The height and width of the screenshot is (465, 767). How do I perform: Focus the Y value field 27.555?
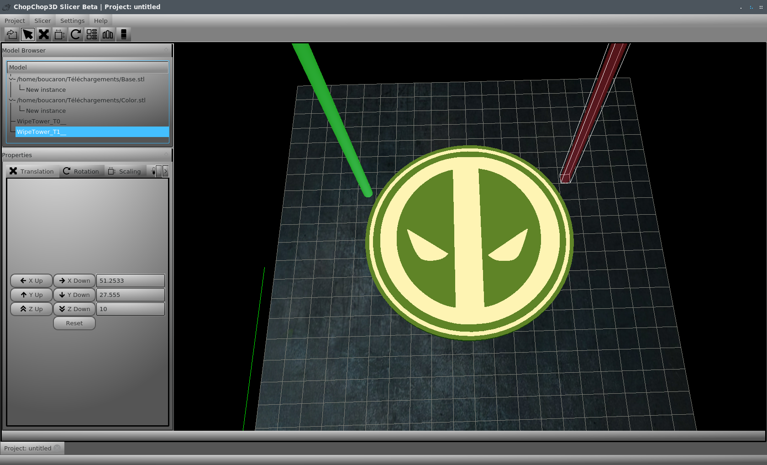pos(131,295)
